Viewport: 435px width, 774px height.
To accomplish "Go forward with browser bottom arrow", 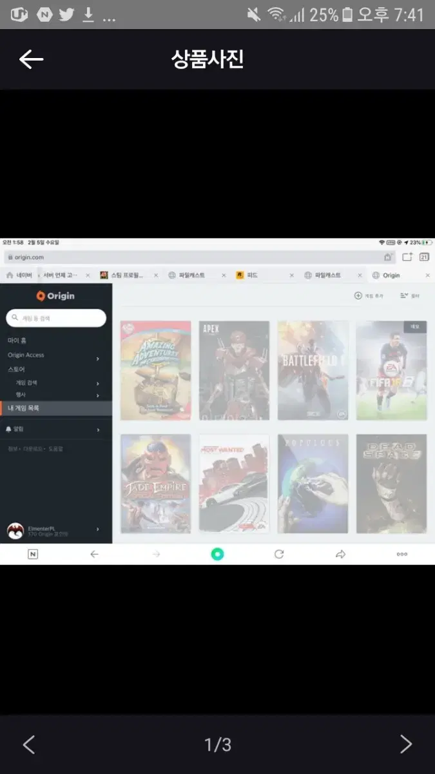I will 156,554.
